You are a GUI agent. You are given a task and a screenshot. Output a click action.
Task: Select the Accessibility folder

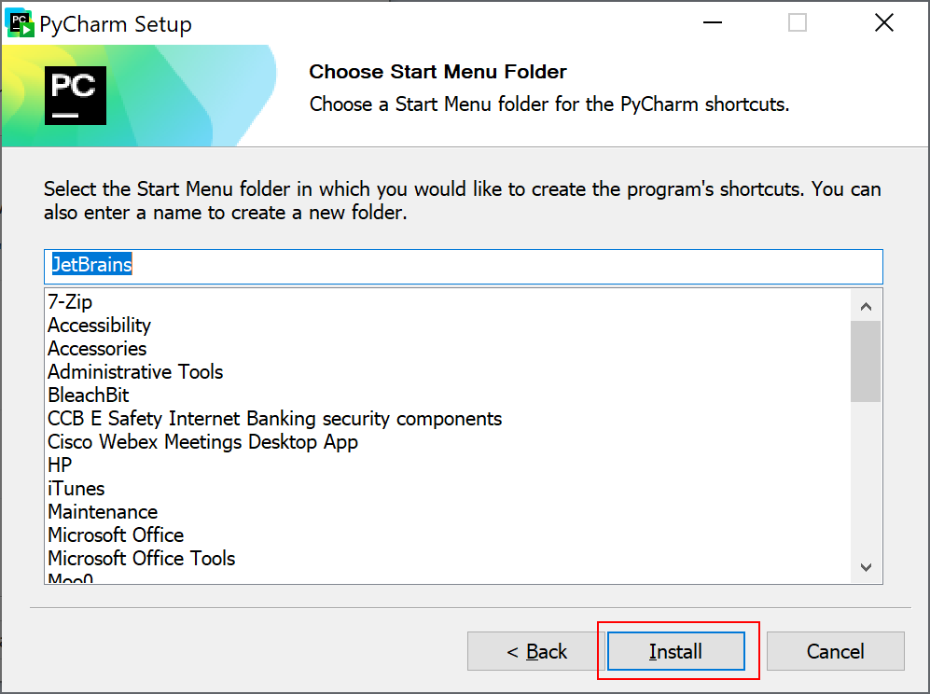[99, 326]
